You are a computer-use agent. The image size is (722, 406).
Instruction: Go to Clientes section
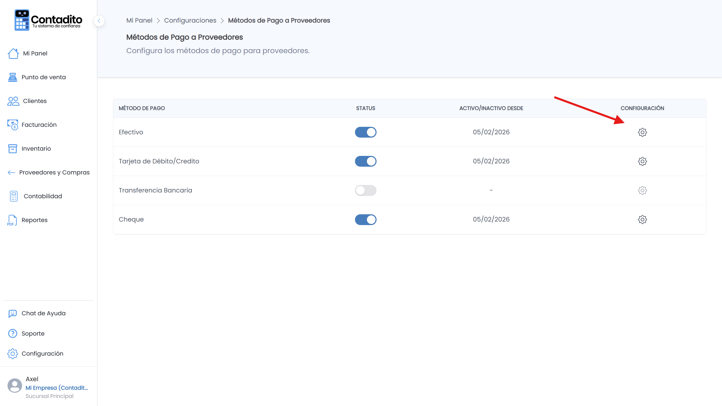point(35,101)
